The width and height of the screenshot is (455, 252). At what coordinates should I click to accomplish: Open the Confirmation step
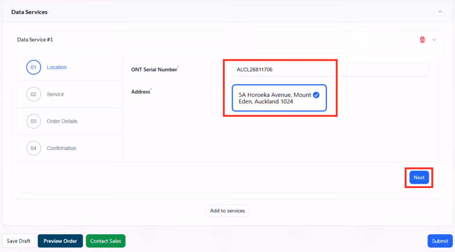click(61, 148)
